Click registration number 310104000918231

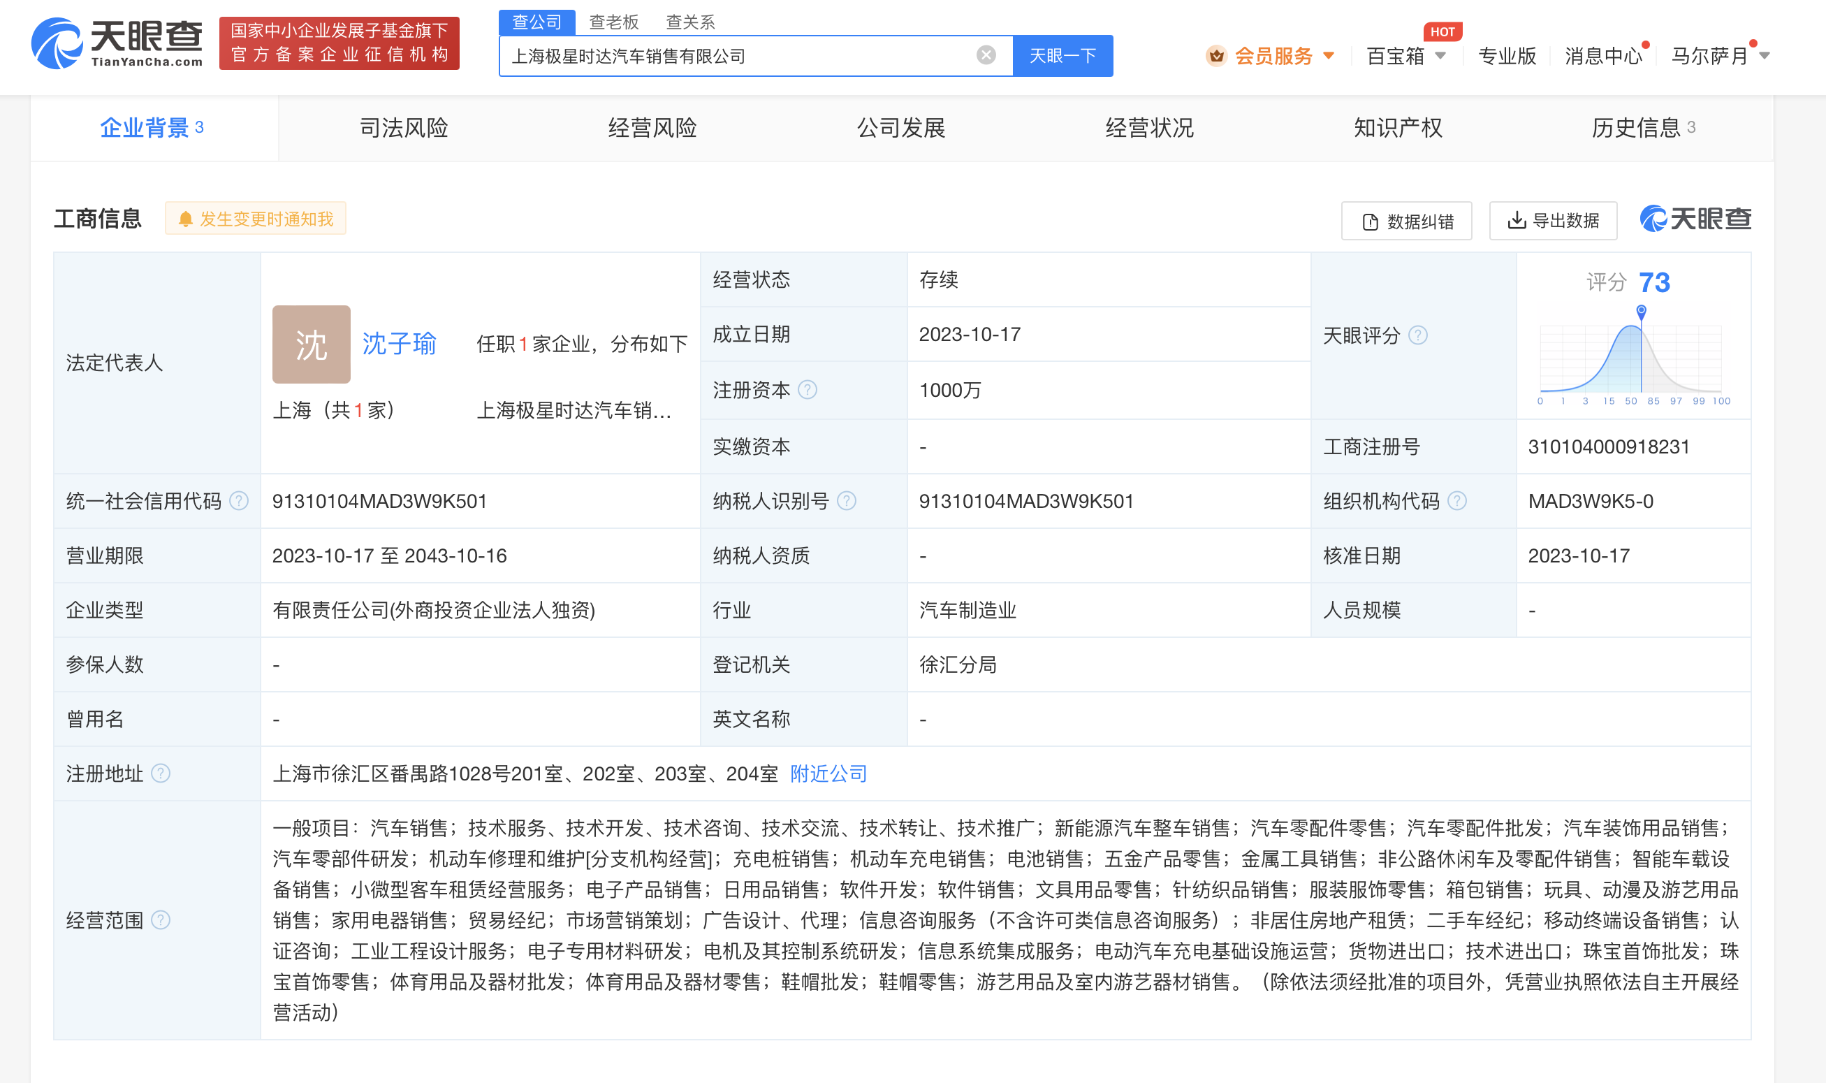click(1609, 446)
